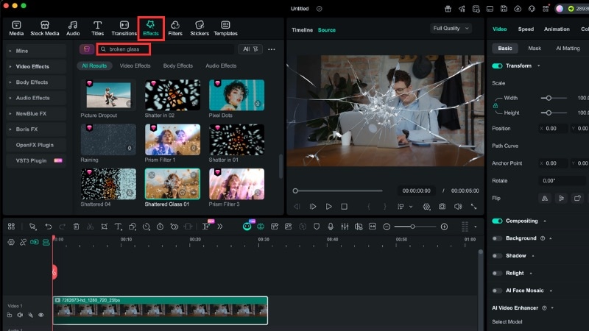Select the OpenFX Plugin entry

[x=36, y=145]
